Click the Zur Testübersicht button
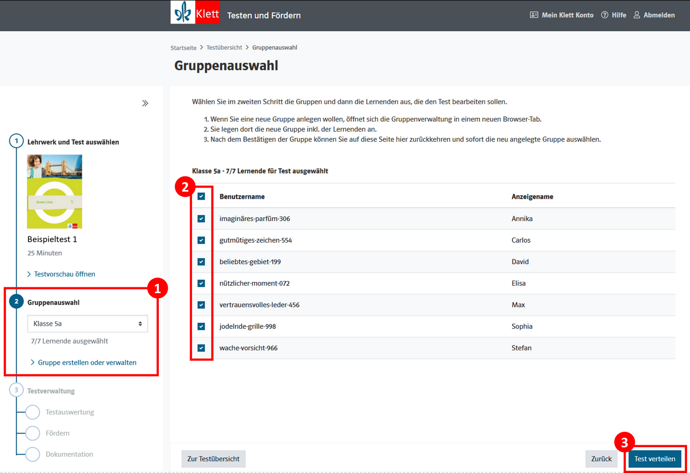This screenshot has width=690, height=473. pos(214,459)
